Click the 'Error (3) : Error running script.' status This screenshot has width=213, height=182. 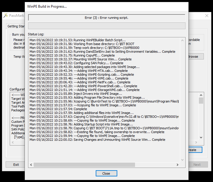point(107,18)
